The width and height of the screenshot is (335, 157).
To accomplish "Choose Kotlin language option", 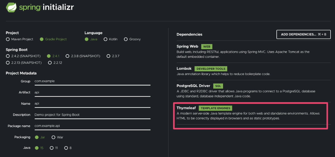I will click(x=111, y=39).
